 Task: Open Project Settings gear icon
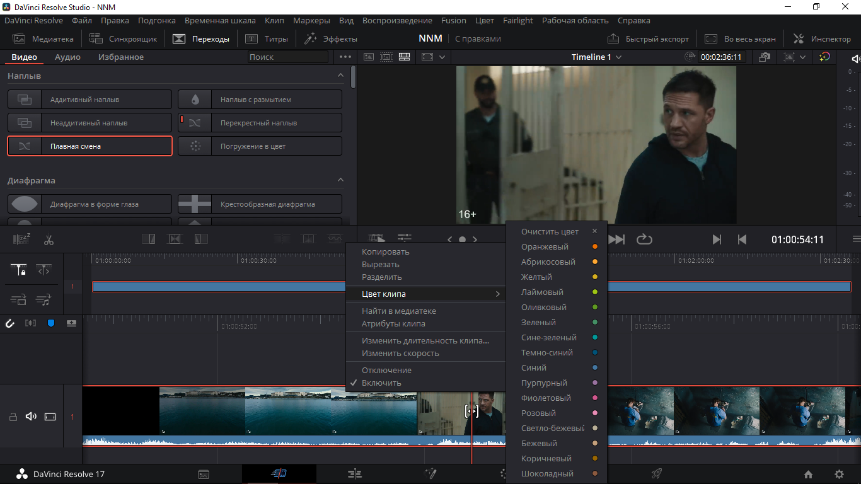839,475
